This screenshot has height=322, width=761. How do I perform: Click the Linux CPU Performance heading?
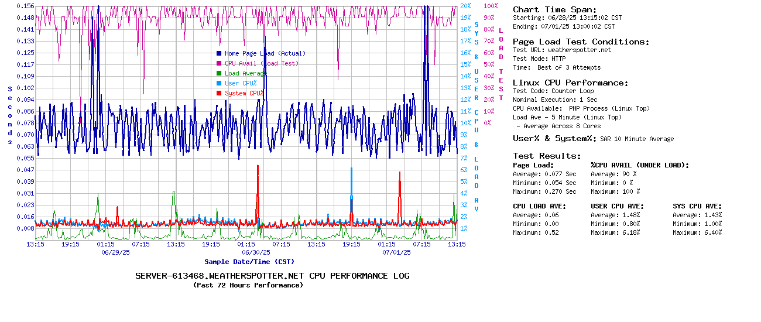click(571, 83)
